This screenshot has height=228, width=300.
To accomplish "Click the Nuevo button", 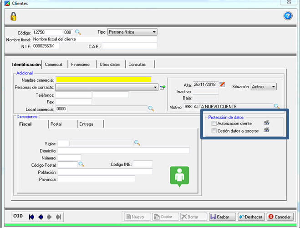I will pos(137,217).
